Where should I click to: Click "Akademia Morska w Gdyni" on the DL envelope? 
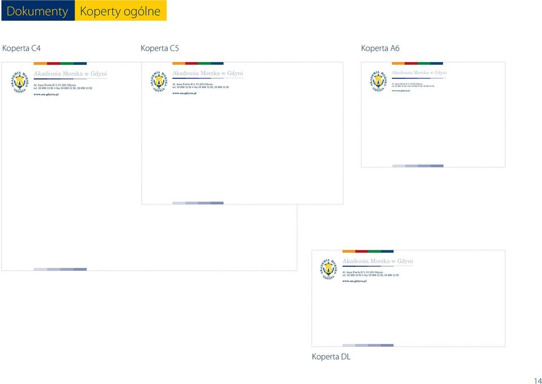click(x=378, y=261)
